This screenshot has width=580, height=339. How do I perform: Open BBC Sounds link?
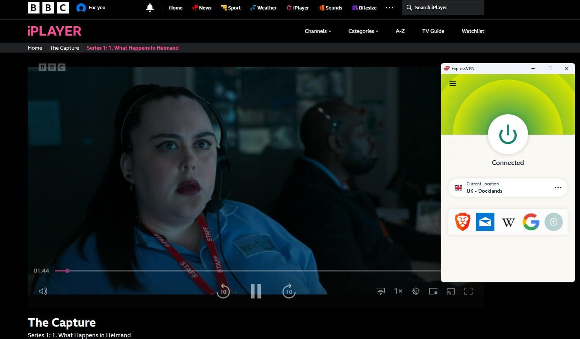(330, 8)
